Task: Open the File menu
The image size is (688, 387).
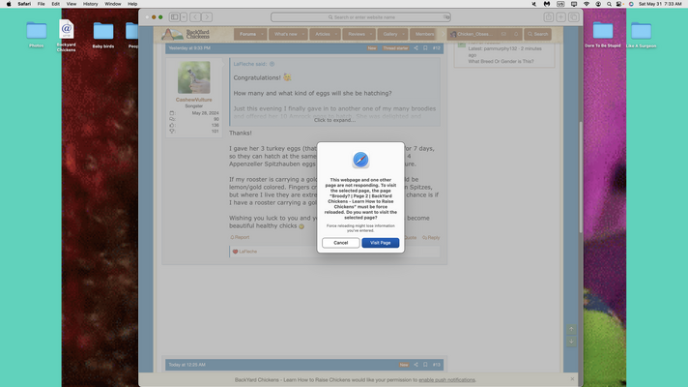Action: [42, 4]
